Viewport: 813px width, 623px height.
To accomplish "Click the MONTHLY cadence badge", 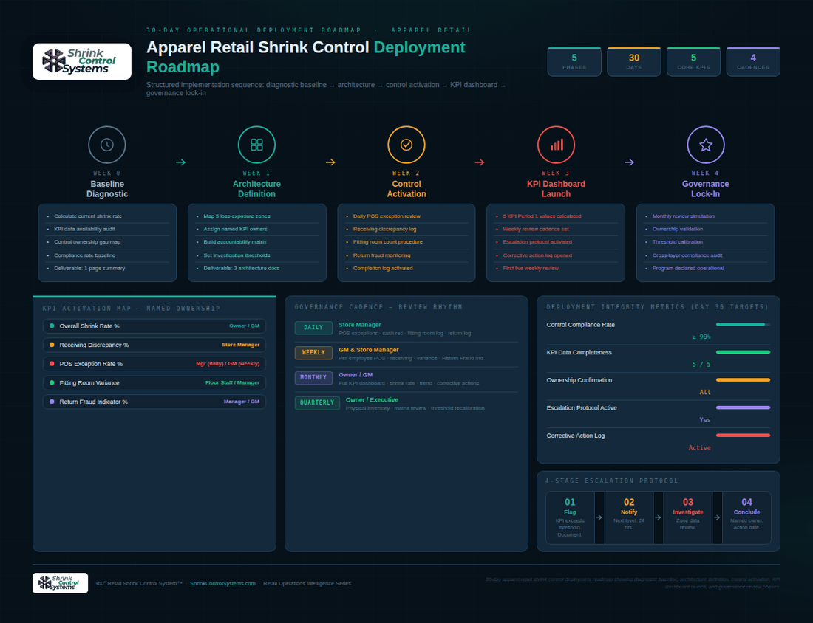I will click(x=313, y=377).
